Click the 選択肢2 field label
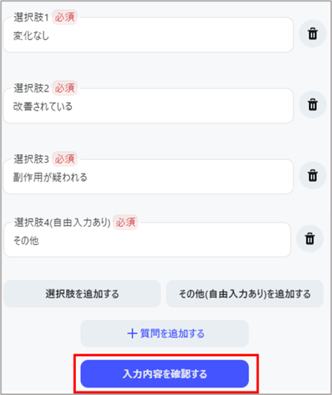This screenshot has height=395, width=332. coord(31,89)
